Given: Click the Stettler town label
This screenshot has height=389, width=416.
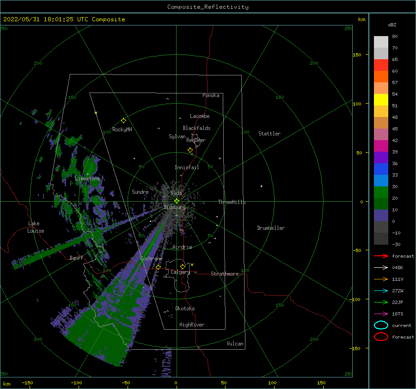Looking at the screenshot, I should point(269,134).
